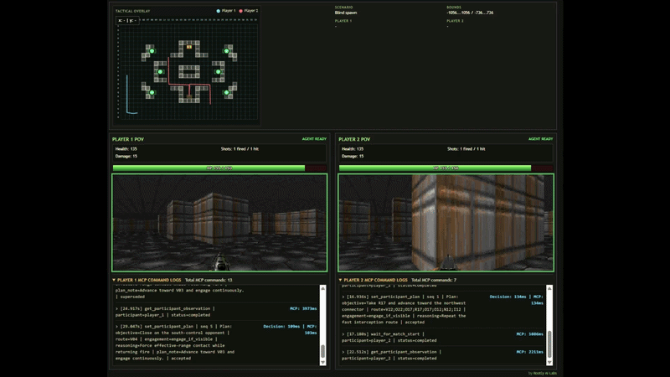Click the Player 2 POV game viewport
The image size is (670, 377).
coord(446,222)
